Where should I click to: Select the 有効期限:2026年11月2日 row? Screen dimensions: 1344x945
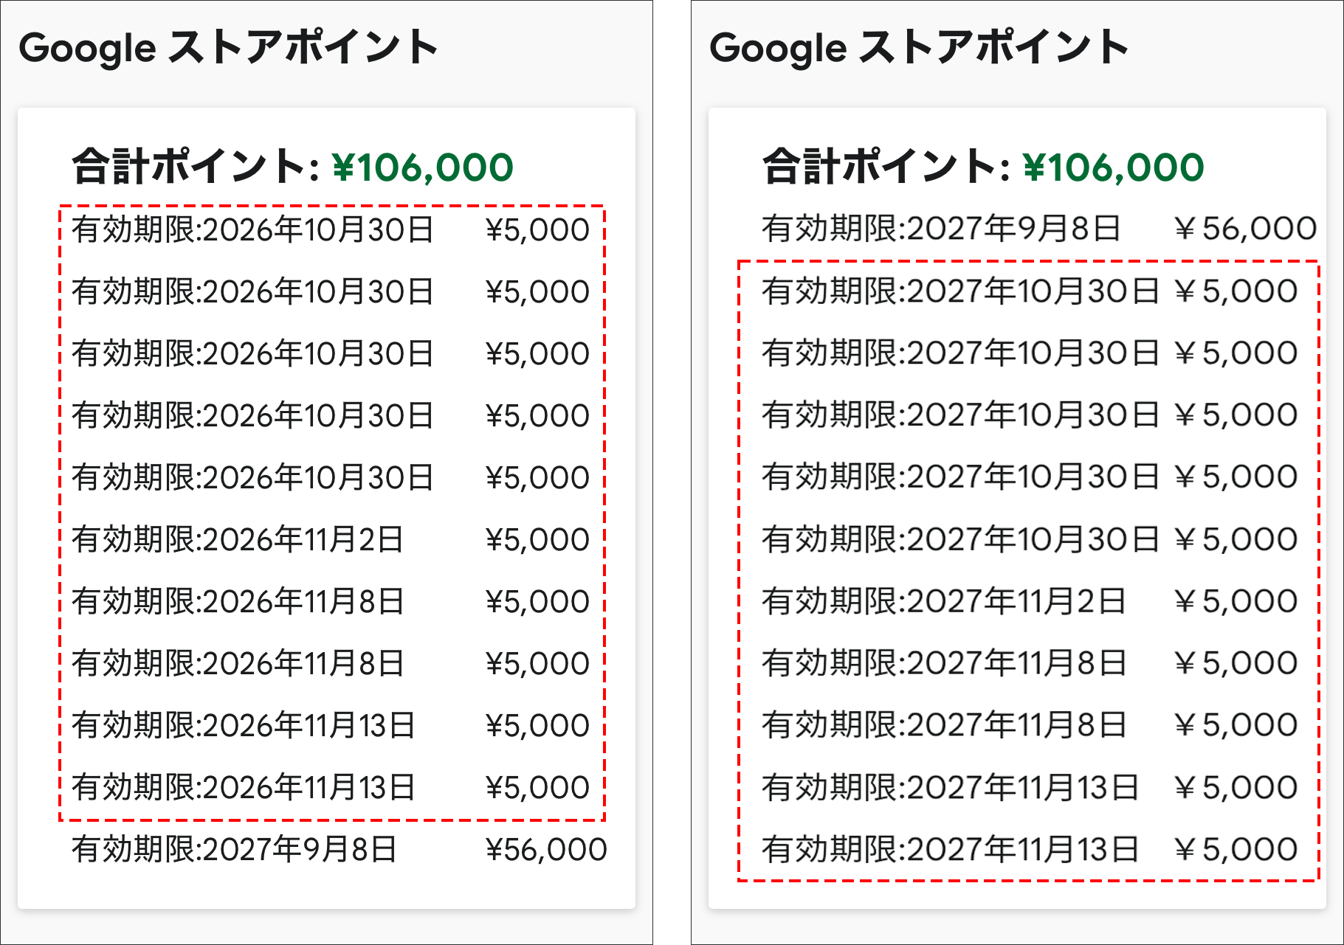(238, 540)
